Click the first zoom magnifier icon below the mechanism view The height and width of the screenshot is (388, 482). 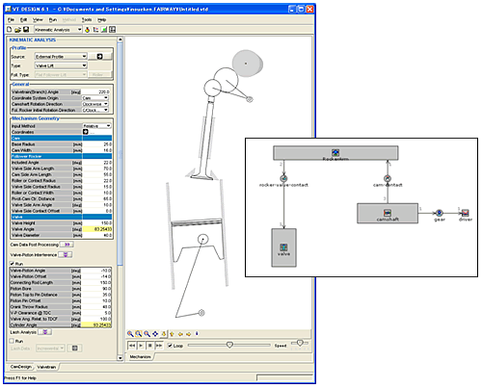click(x=130, y=334)
